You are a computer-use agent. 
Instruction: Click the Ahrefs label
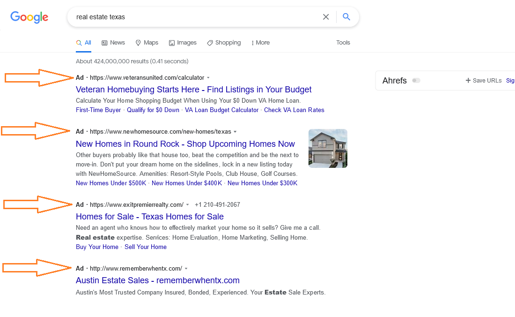tap(395, 81)
